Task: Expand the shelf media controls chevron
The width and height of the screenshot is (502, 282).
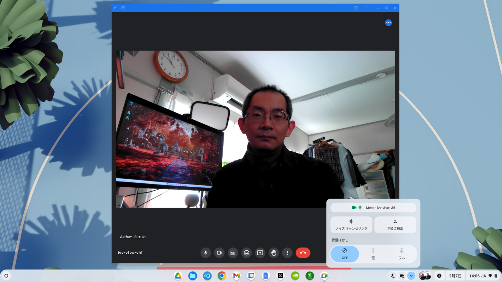Action: [x=411, y=276]
